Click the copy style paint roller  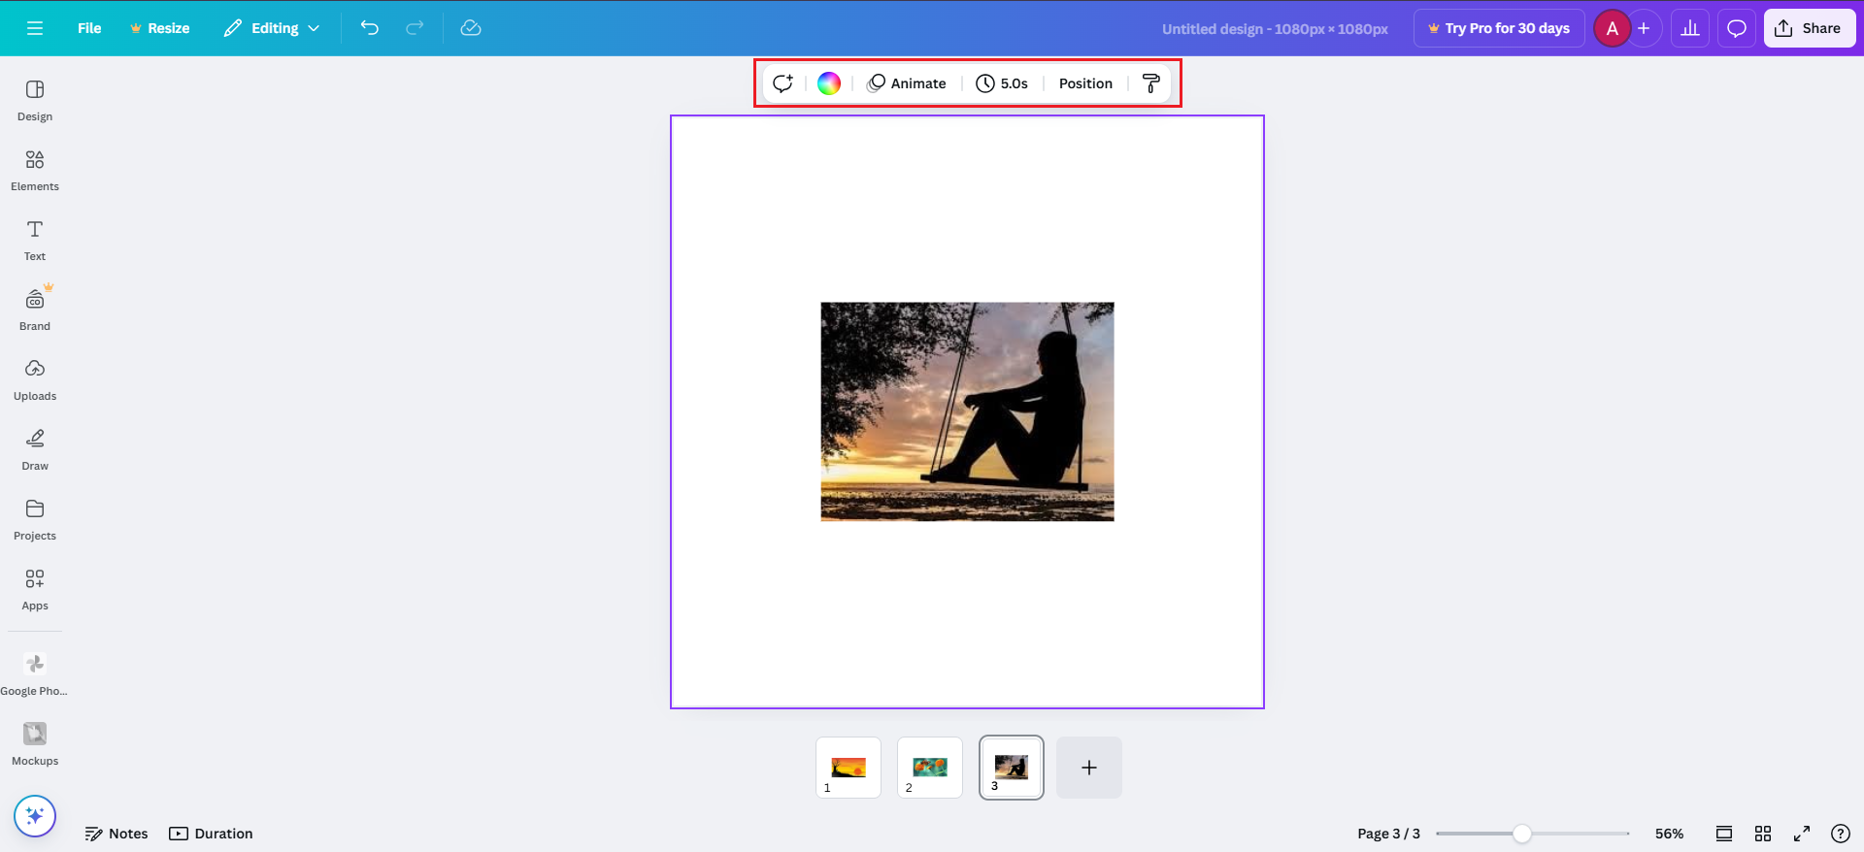coord(1151,83)
